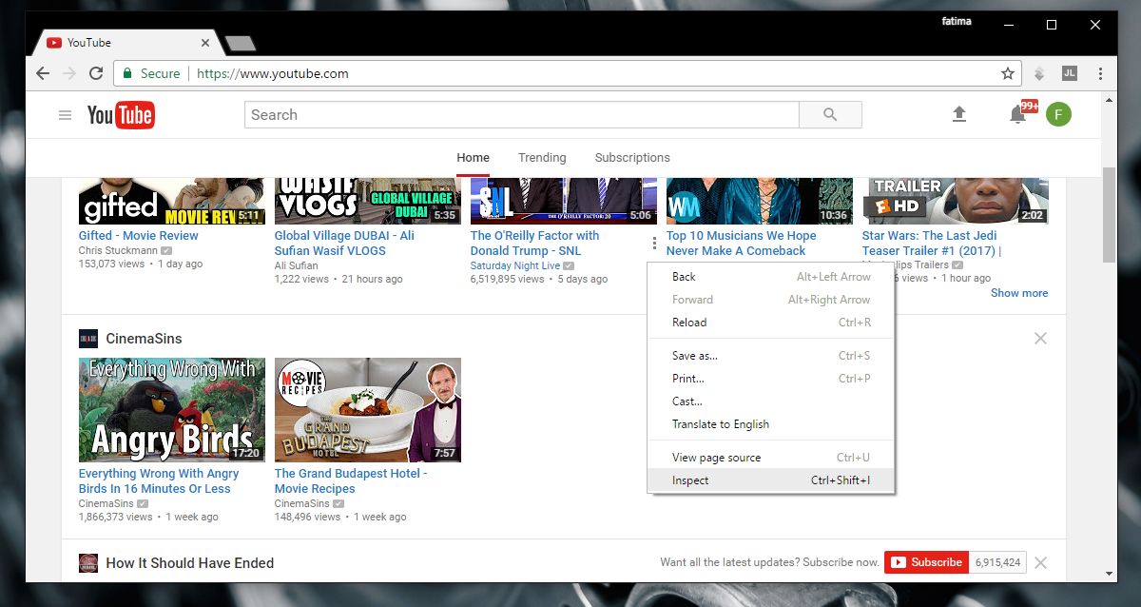Click the WatchMojo Top 10 thumbnail
The height and width of the screenshot is (607, 1141).
(760, 201)
